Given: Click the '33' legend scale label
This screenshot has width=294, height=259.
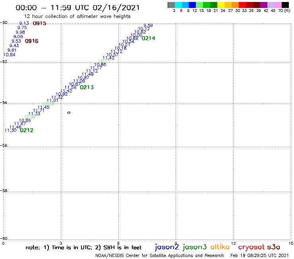Looking at the screenshot, I should pyautogui.click(x=244, y=11).
